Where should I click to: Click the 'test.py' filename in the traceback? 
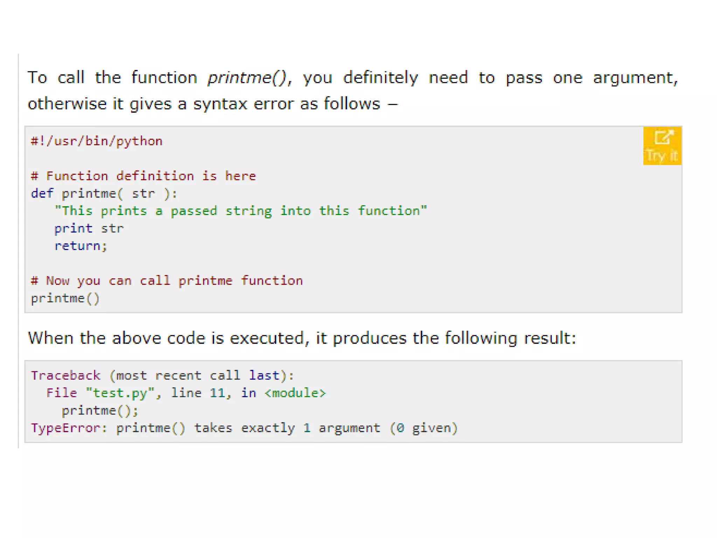click(120, 393)
